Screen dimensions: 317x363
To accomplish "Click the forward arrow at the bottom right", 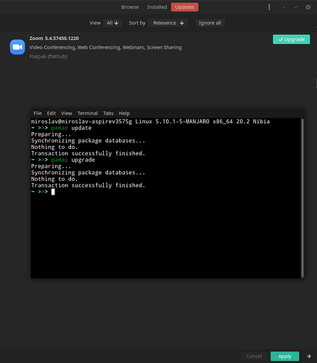I will point(309,356).
